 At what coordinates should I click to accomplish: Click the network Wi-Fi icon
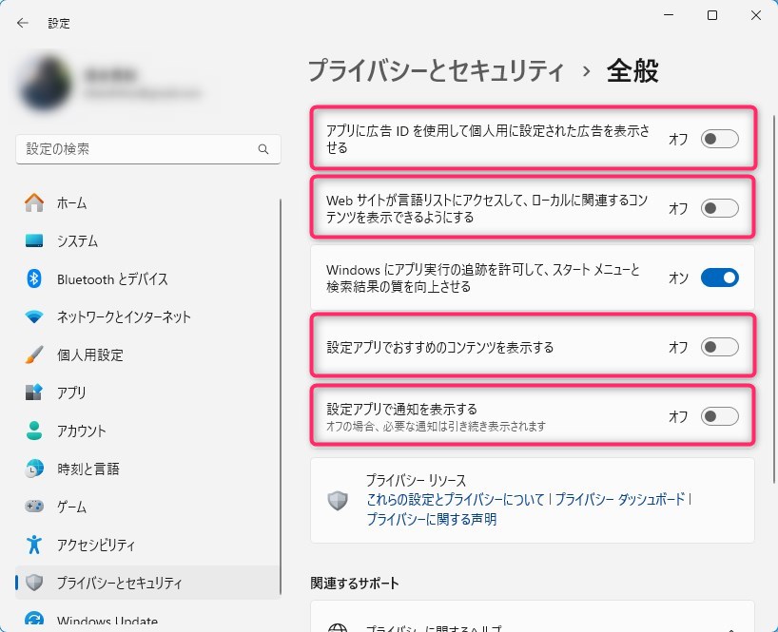pos(34,316)
